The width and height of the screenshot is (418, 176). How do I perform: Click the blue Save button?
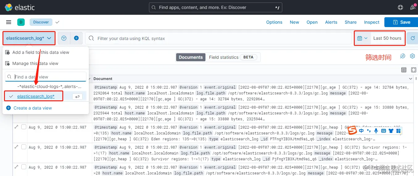pyautogui.click(x=401, y=22)
